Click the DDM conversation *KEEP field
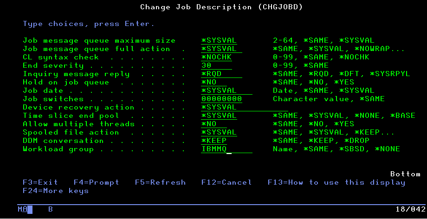 click(214, 141)
